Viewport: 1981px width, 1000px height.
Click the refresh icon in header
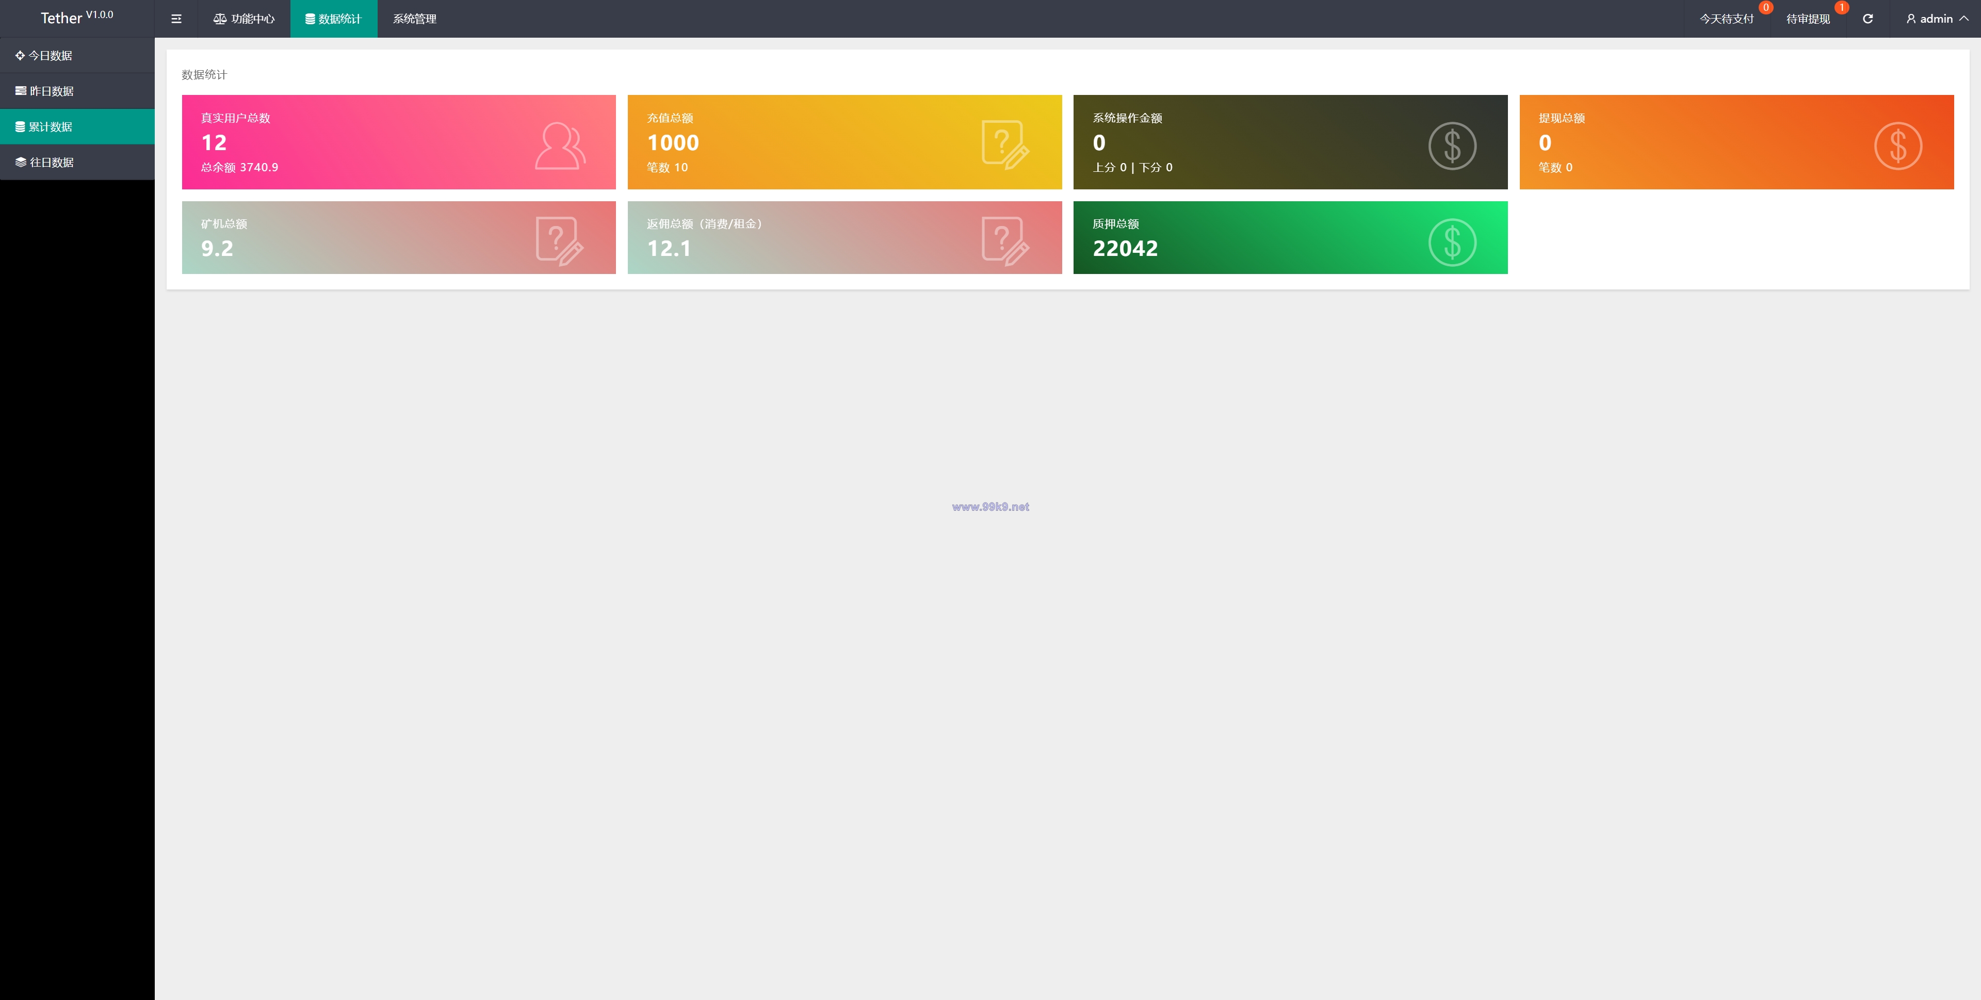point(1867,19)
